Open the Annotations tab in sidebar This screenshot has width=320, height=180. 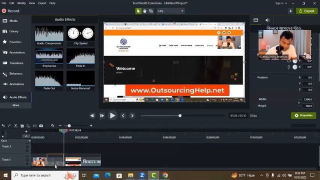(15, 52)
